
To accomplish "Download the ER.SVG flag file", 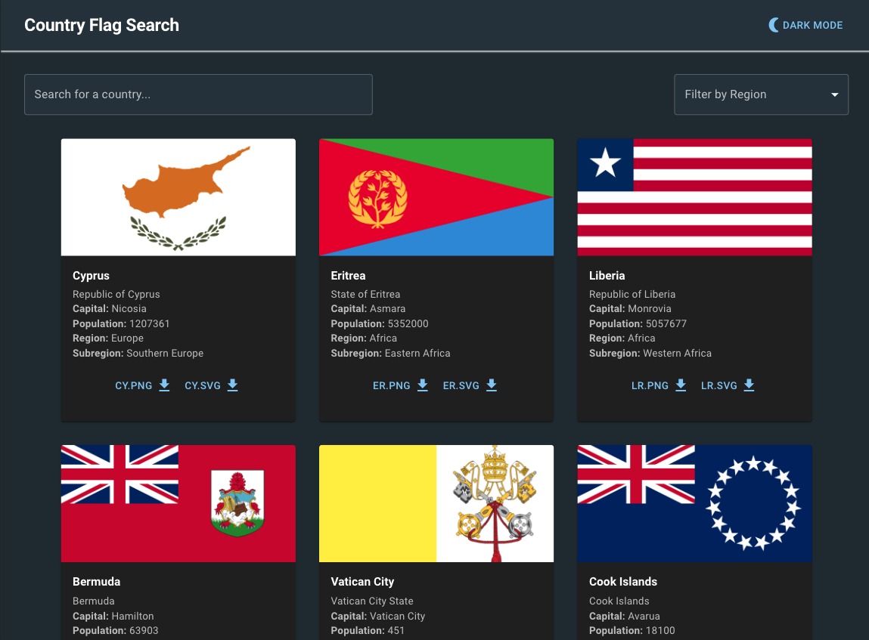I will [470, 385].
